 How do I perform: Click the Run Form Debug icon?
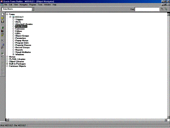point(3,31)
